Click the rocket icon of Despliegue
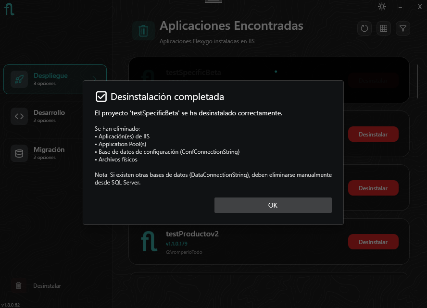427x308 pixels. point(19,79)
